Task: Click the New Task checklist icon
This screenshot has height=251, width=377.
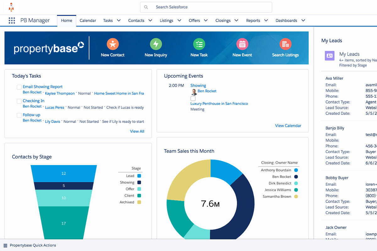Action: [199, 44]
